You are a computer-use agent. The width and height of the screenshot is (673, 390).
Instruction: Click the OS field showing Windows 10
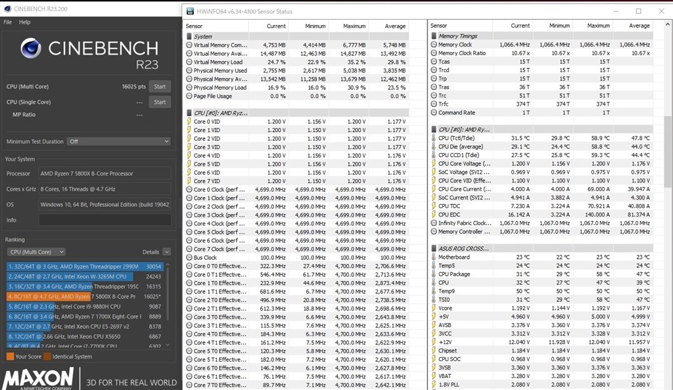point(105,204)
